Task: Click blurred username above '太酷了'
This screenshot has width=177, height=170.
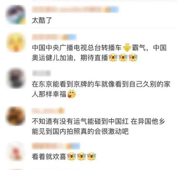Action: pos(68,9)
